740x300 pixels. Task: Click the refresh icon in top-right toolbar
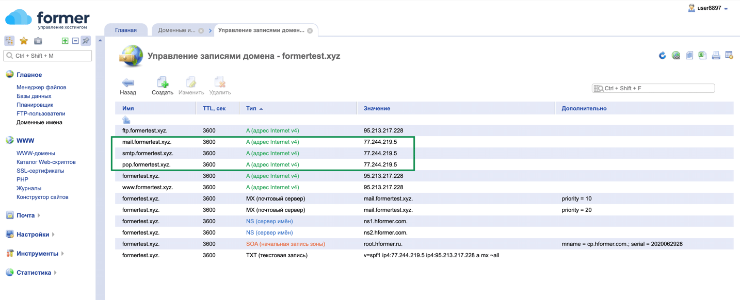tap(663, 56)
